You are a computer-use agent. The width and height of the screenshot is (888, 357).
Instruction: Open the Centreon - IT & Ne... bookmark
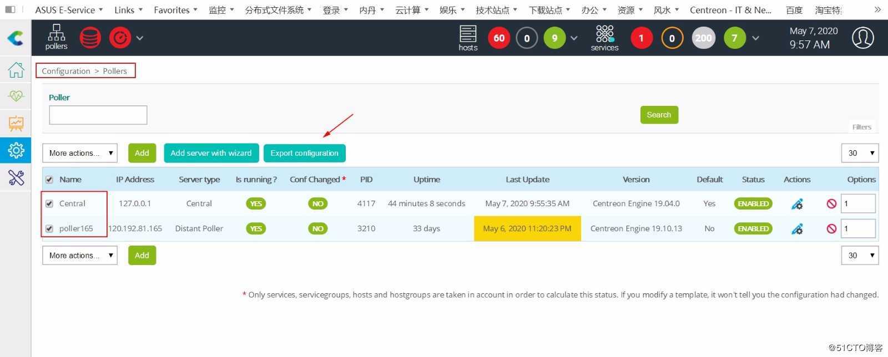click(x=730, y=10)
